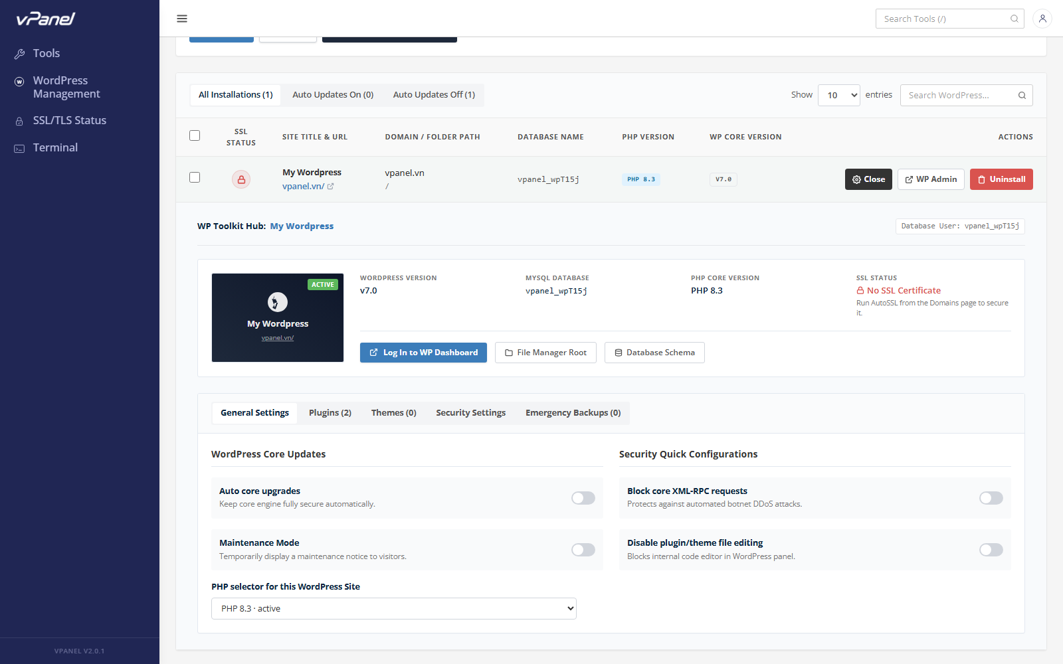Click the WP Admin button
1063x664 pixels.
pos(931,179)
